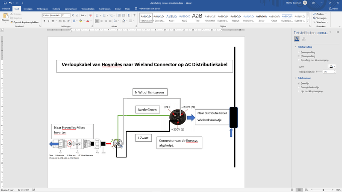Switch to the Verwijzingen tab
Screen dimensions: 342x192
[71, 9]
